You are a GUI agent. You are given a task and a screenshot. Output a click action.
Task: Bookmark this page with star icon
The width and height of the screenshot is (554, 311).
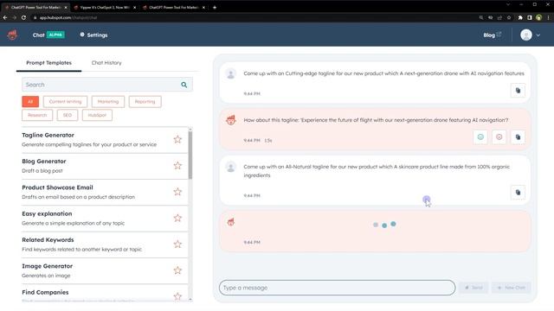509,17
